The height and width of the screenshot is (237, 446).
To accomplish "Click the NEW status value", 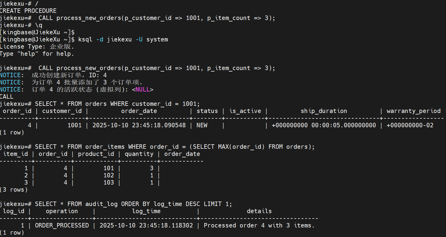I will click(202, 125).
